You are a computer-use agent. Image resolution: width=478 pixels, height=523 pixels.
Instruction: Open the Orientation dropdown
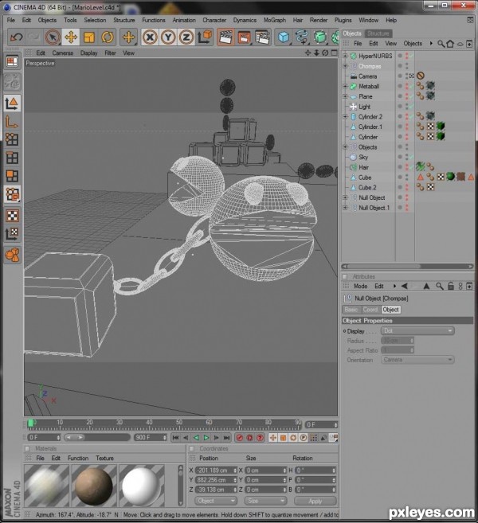click(x=417, y=360)
